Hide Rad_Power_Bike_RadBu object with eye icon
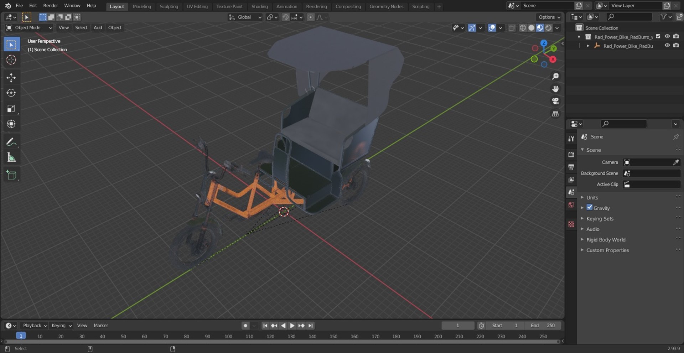This screenshot has height=353, width=684. 667,46
